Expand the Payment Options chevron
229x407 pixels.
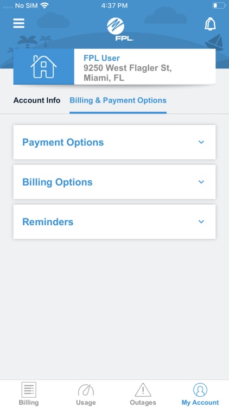tap(201, 142)
